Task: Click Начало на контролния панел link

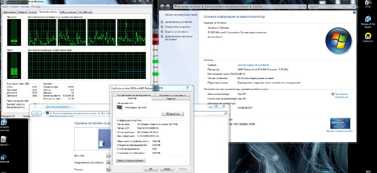Action: (181, 15)
